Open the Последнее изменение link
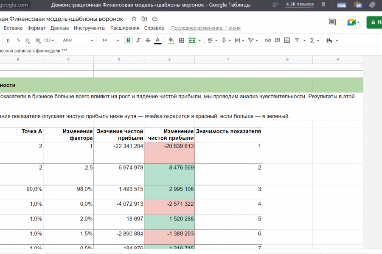The width and height of the screenshot is (382, 254). 205,28
